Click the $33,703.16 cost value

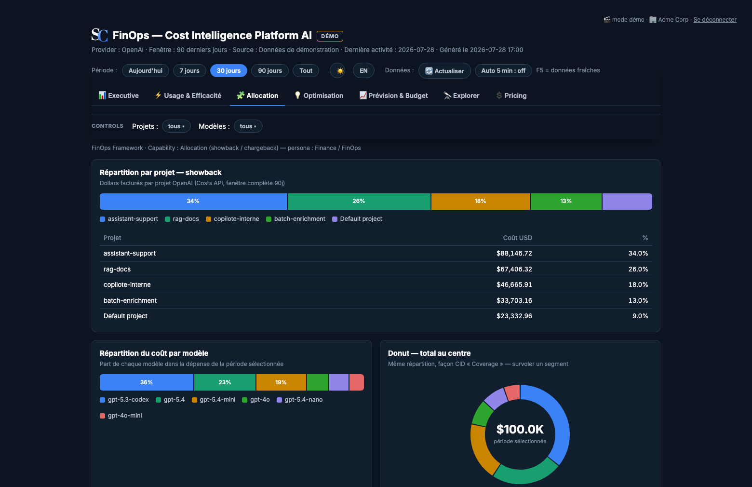(514, 300)
